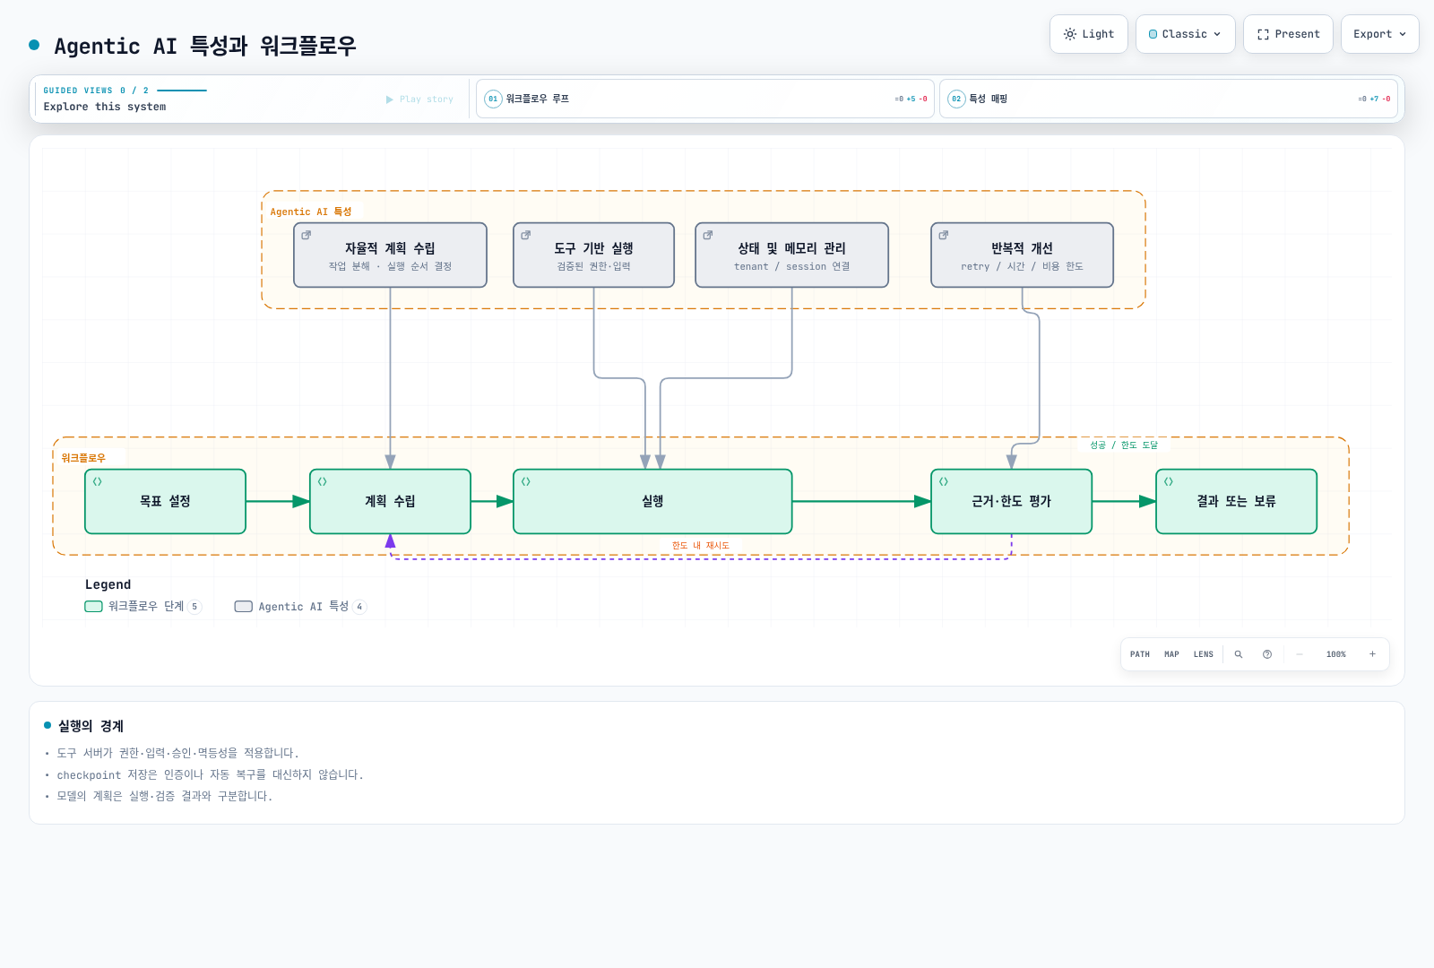
Task: Click the zoom-in plus icon
Action: (x=1372, y=654)
